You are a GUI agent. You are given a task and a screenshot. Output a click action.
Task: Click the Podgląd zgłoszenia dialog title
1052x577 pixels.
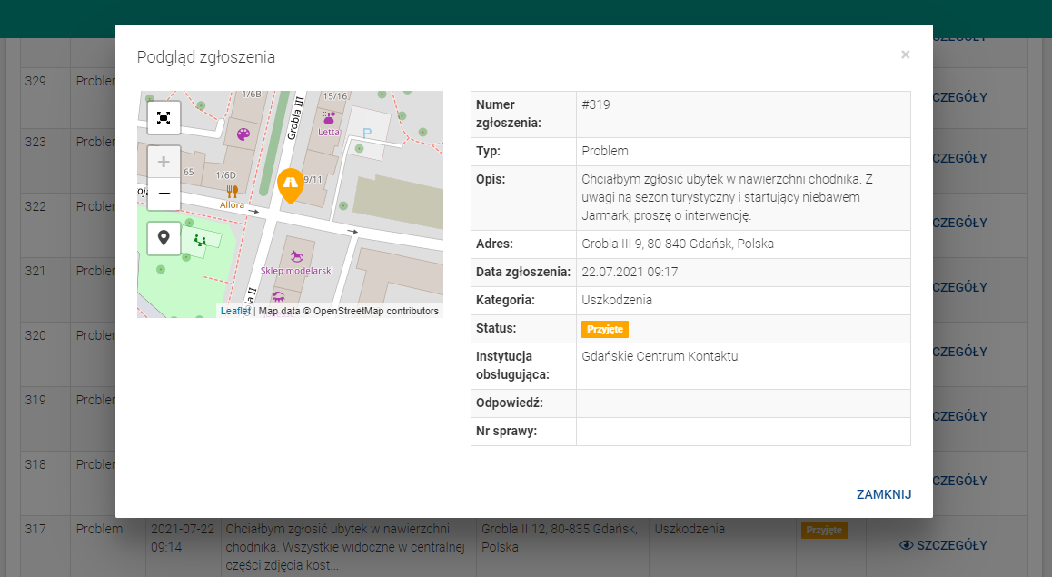(x=206, y=57)
